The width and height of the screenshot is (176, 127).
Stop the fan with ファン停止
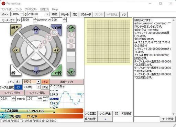[105, 114]
